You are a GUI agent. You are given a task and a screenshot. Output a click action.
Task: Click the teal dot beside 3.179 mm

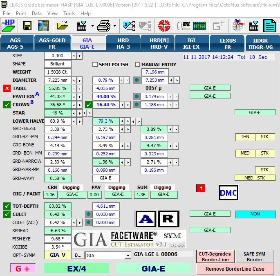click(137, 96)
